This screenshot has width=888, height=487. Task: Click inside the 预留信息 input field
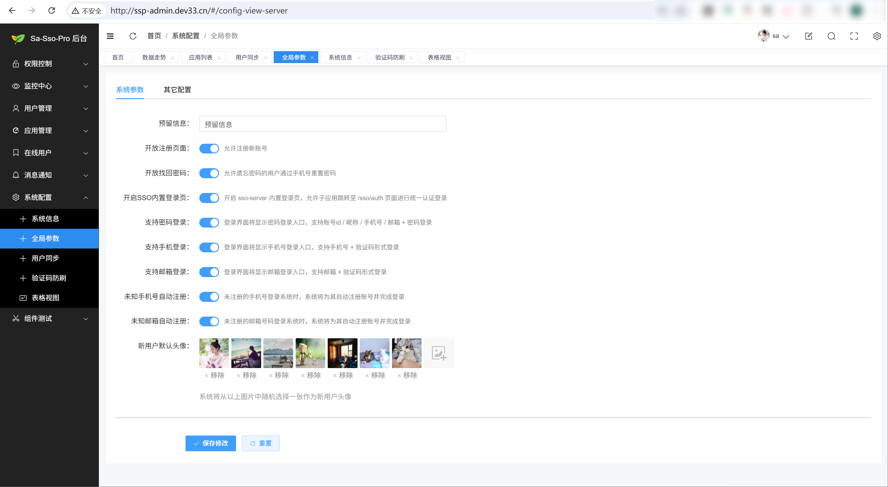[x=322, y=124]
